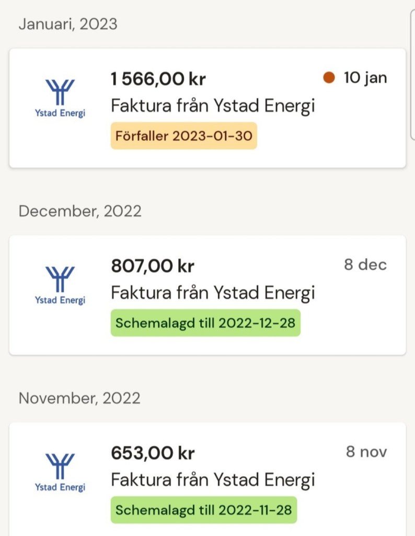The width and height of the screenshot is (415, 536).
Task: Click Ystad Energi logo on November invoice
Action: [x=60, y=472]
